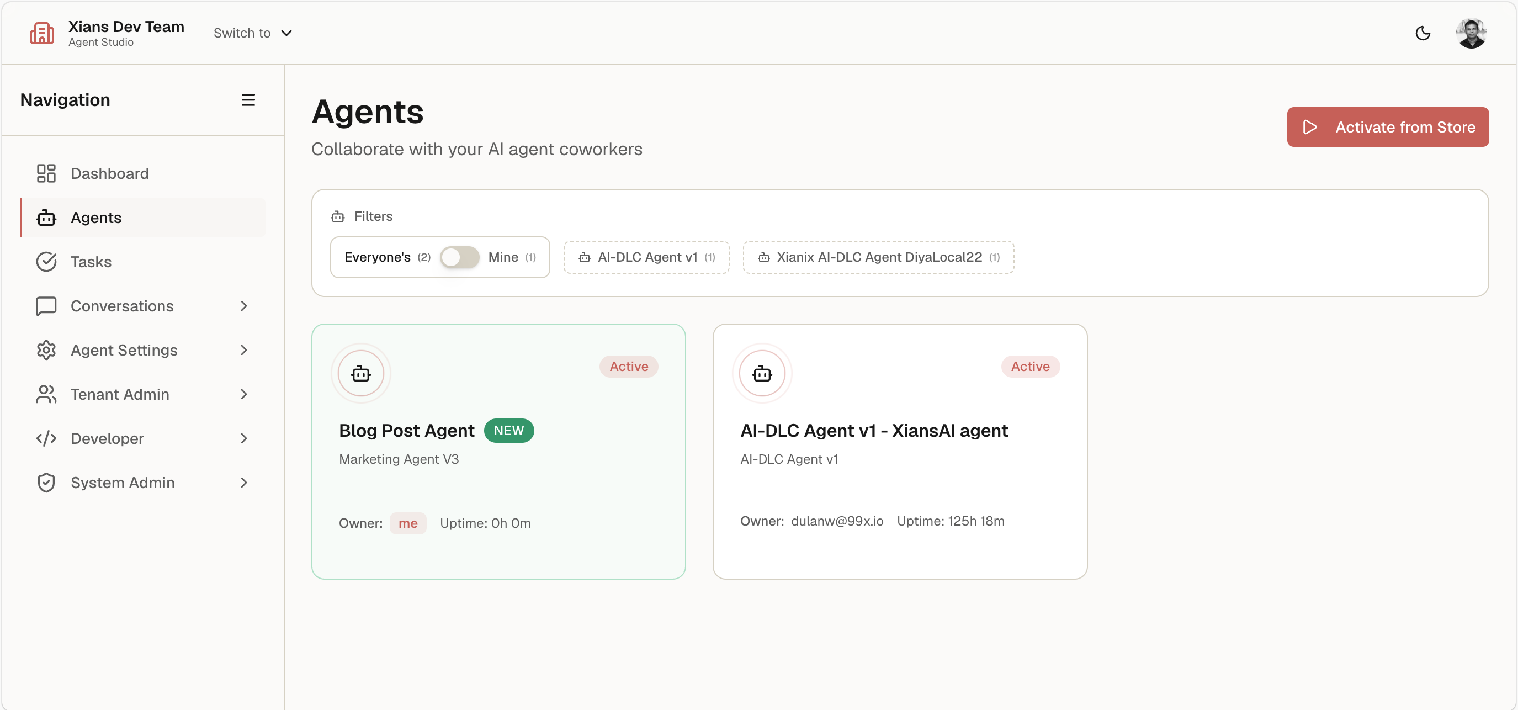The width and height of the screenshot is (1518, 710).
Task: Go to the Dashboard page
Action: click(x=143, y=173)
